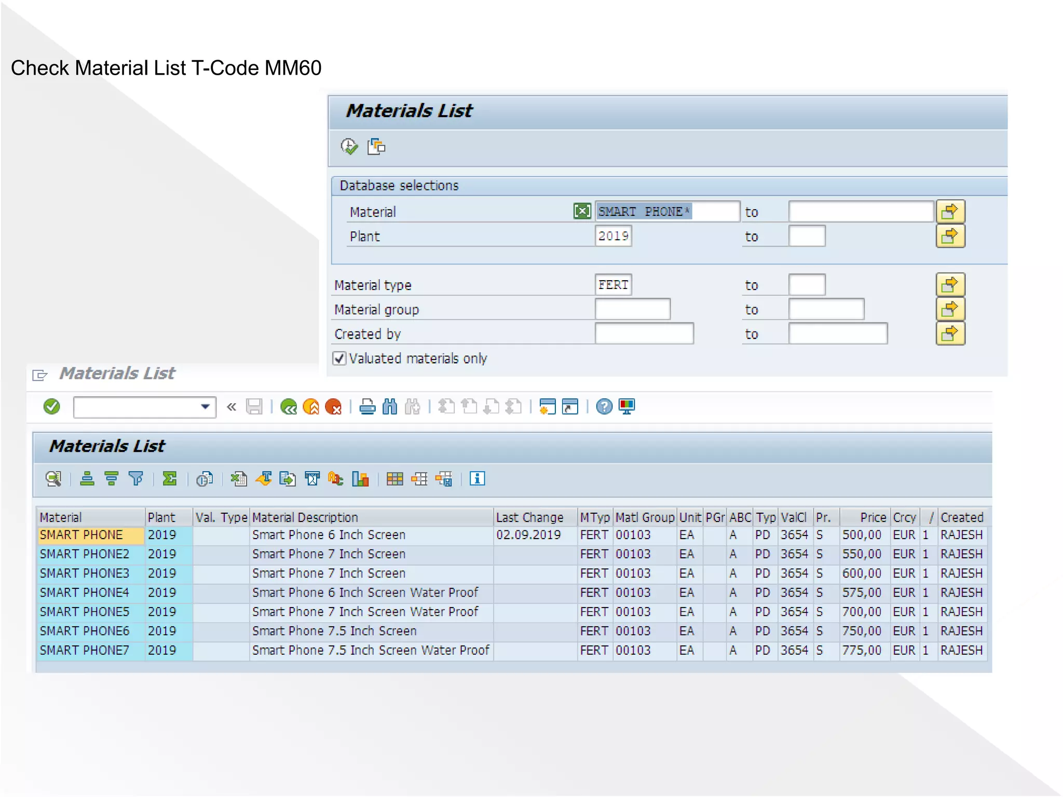Click the blue Information icon
1063x797 pixels.
click(x=478, y=479)
